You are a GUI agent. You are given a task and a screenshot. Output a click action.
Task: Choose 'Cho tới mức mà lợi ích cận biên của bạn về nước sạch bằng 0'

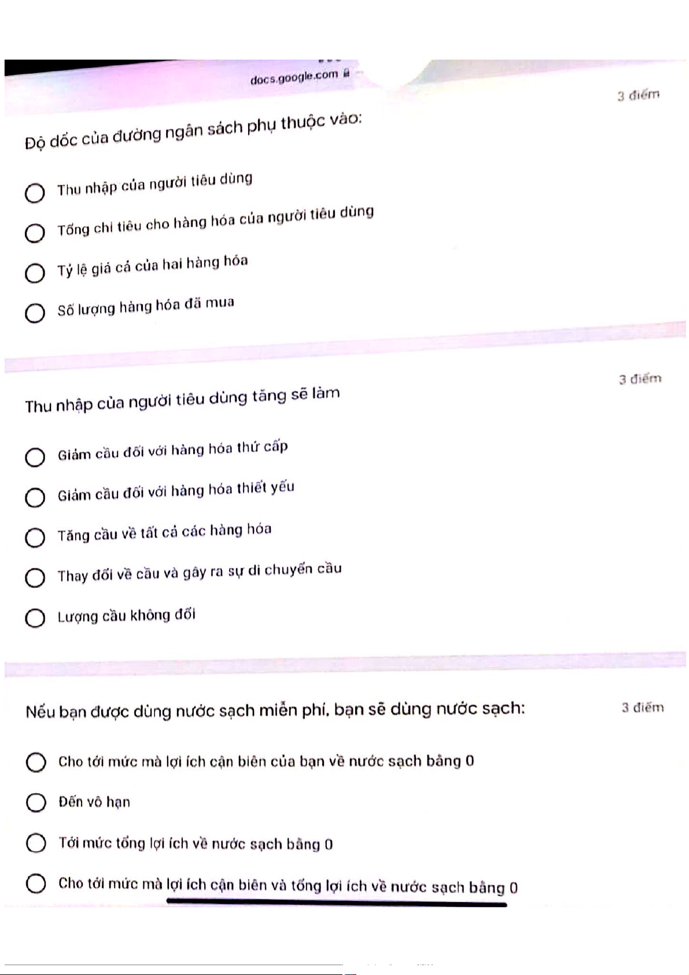[x=36, y=762]
